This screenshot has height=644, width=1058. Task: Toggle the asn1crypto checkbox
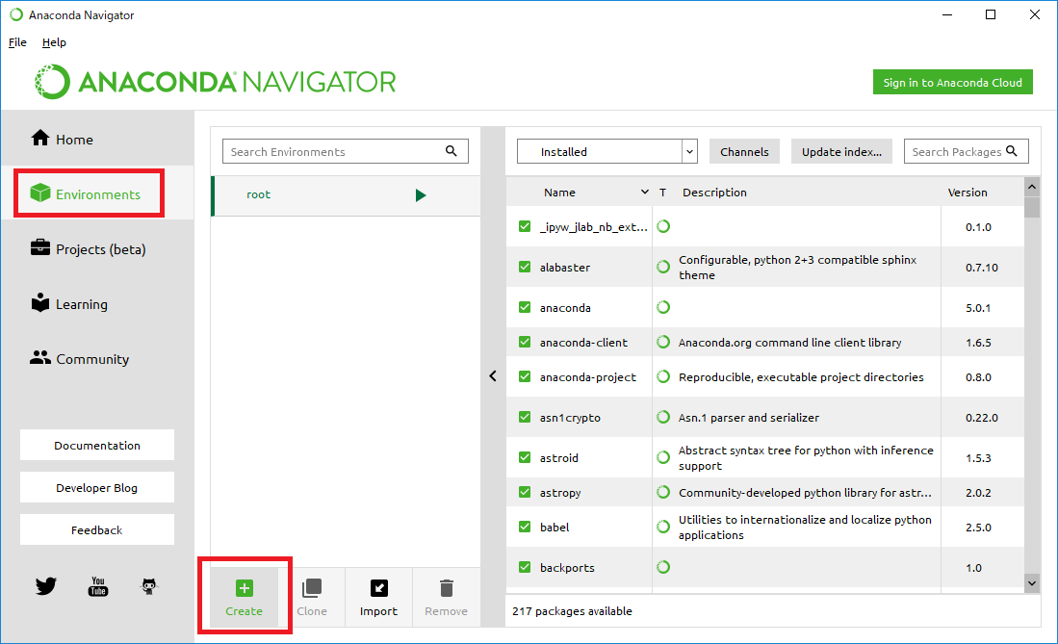[x=525, y=417]
